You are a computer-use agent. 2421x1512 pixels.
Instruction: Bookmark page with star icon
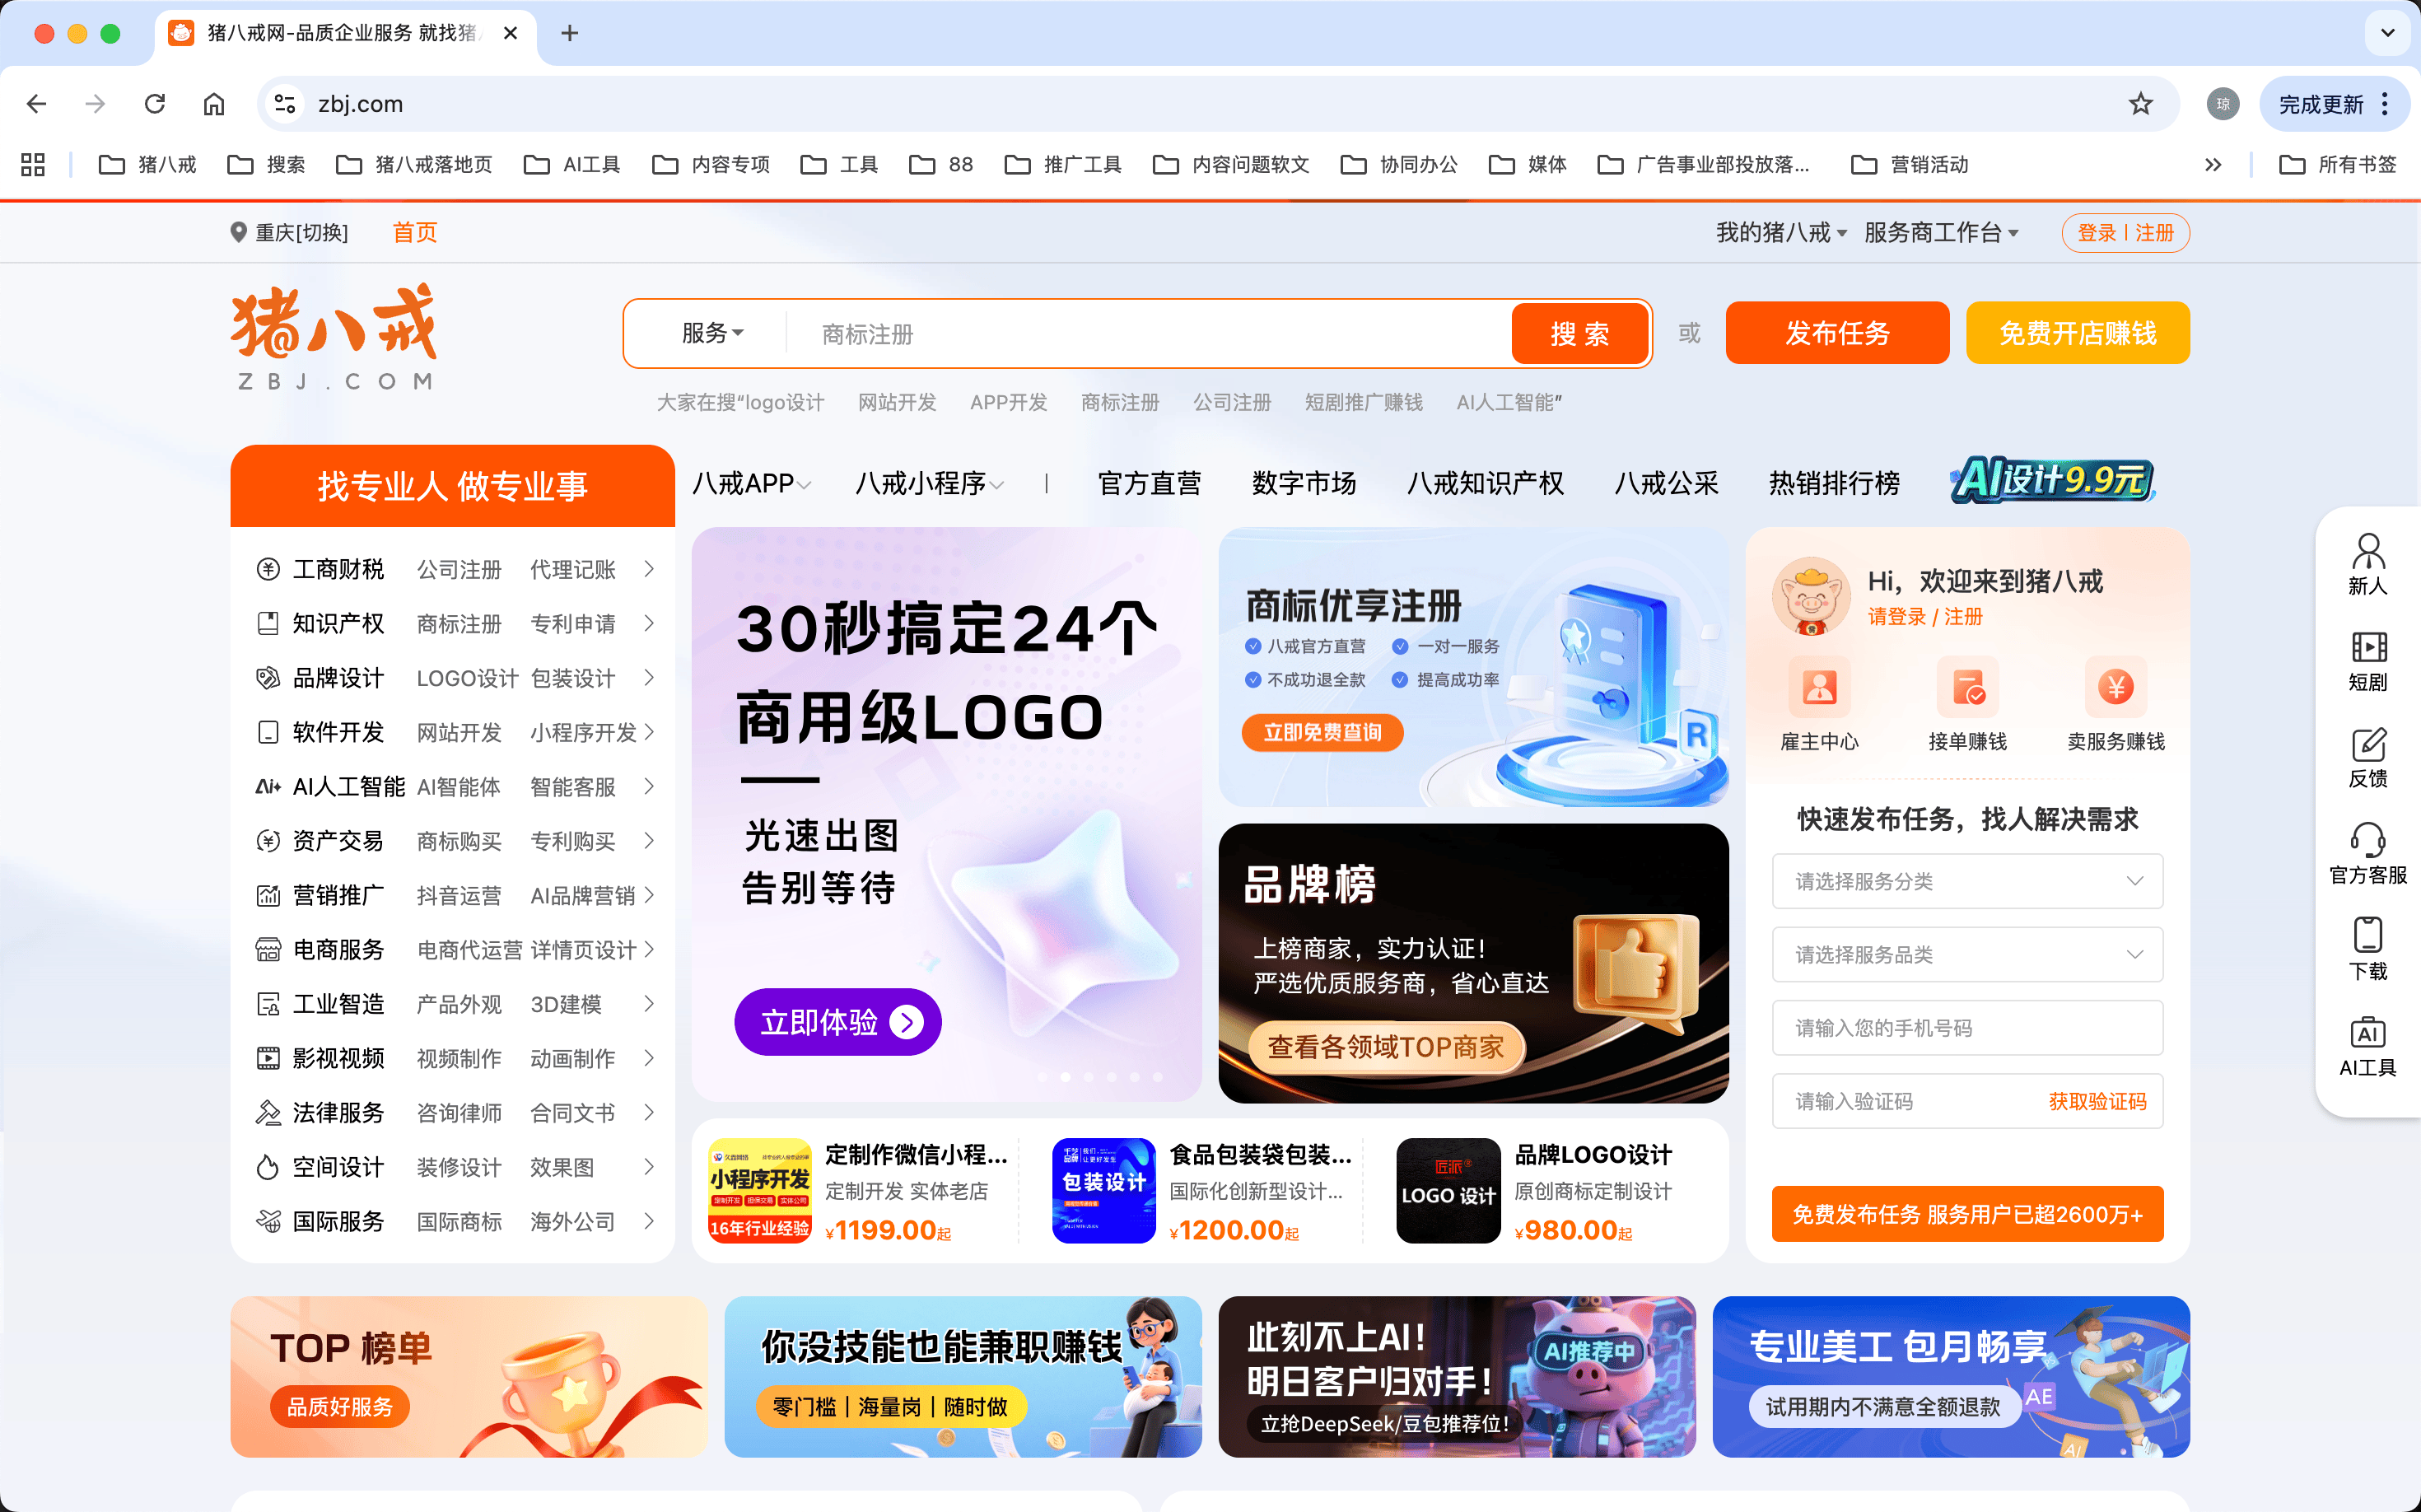[2139, 104]
